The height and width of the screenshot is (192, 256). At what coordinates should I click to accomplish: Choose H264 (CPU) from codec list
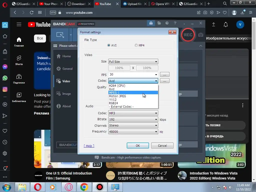pos(133,85)
